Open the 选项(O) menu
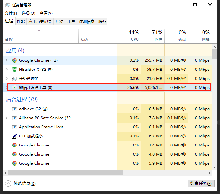 tap(28, 13)
